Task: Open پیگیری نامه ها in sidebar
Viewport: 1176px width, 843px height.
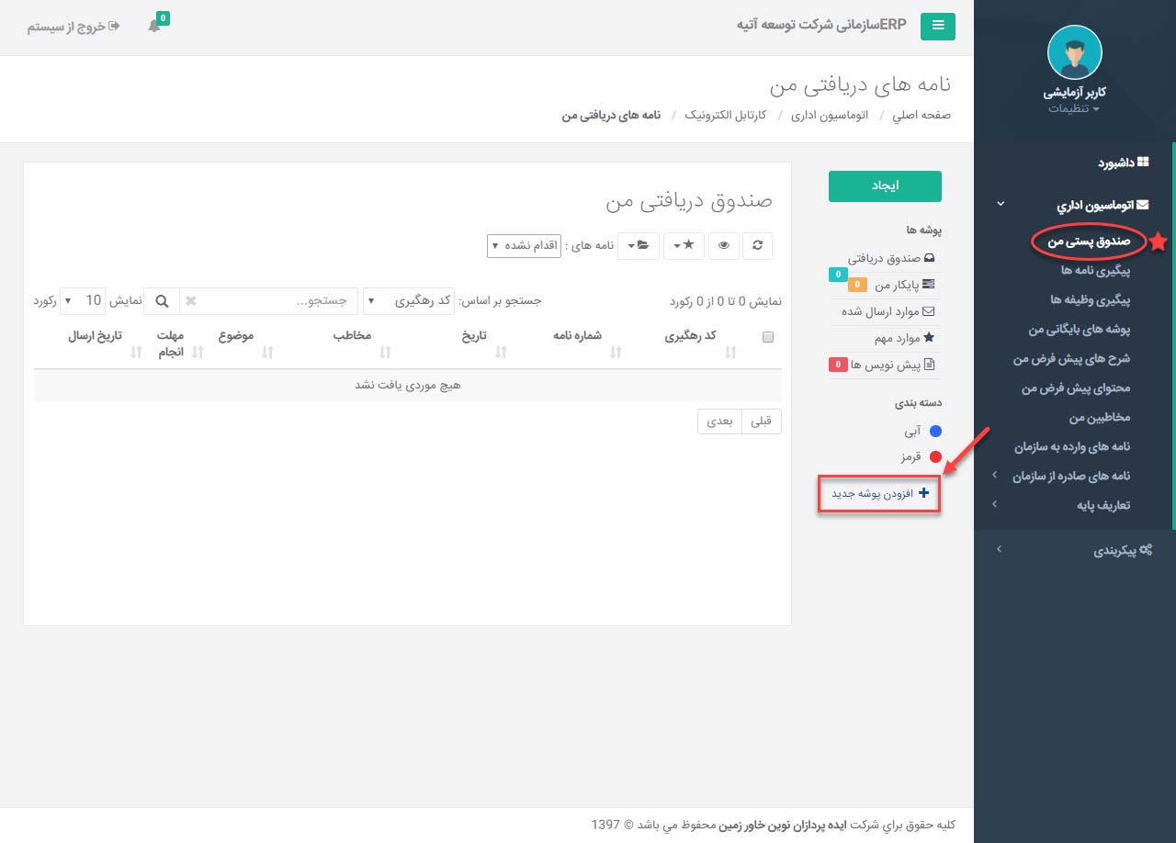Action: coord(1095,271)
